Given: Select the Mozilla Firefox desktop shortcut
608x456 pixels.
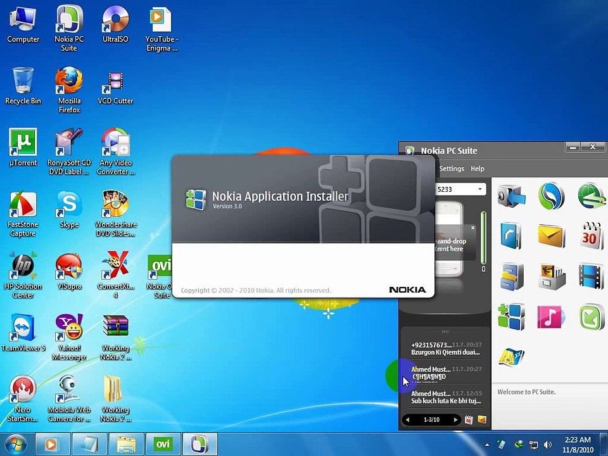Looking at the screenshot, I should [69, 90].
